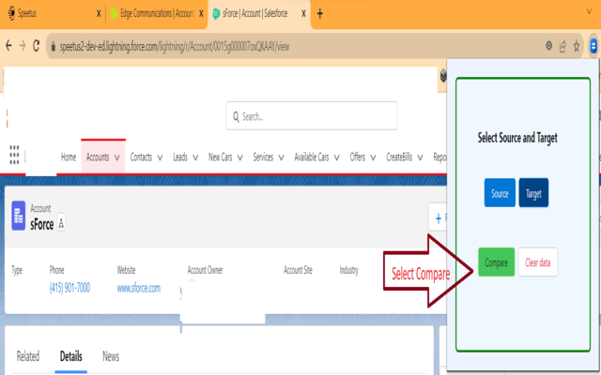This screenshot has width=601, height=375.
Task: Expand the Contacts tab dropdown chevron
Action: pos(160,157)
